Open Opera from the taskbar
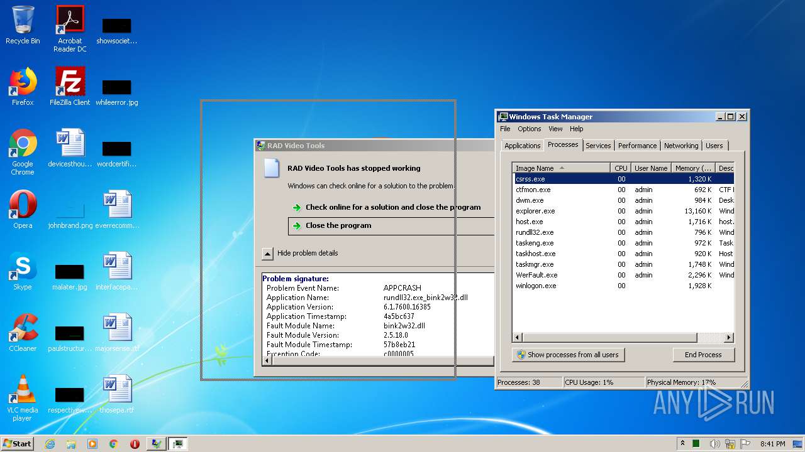The height and width of the screenshot is (452, 805). pos(135,444)
